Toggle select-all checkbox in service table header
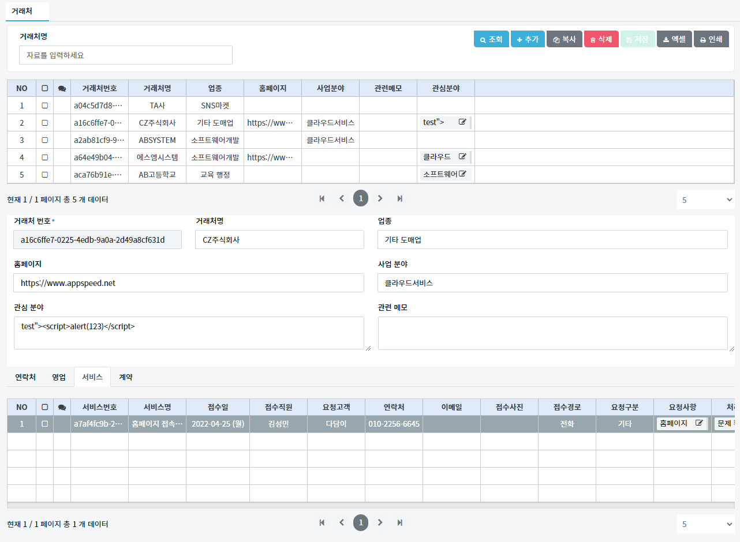The width and height of the screenshot is (740, 542). [44, 407]
